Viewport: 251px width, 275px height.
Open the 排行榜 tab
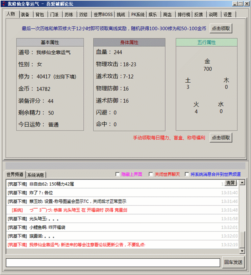(x=184, y=15)
